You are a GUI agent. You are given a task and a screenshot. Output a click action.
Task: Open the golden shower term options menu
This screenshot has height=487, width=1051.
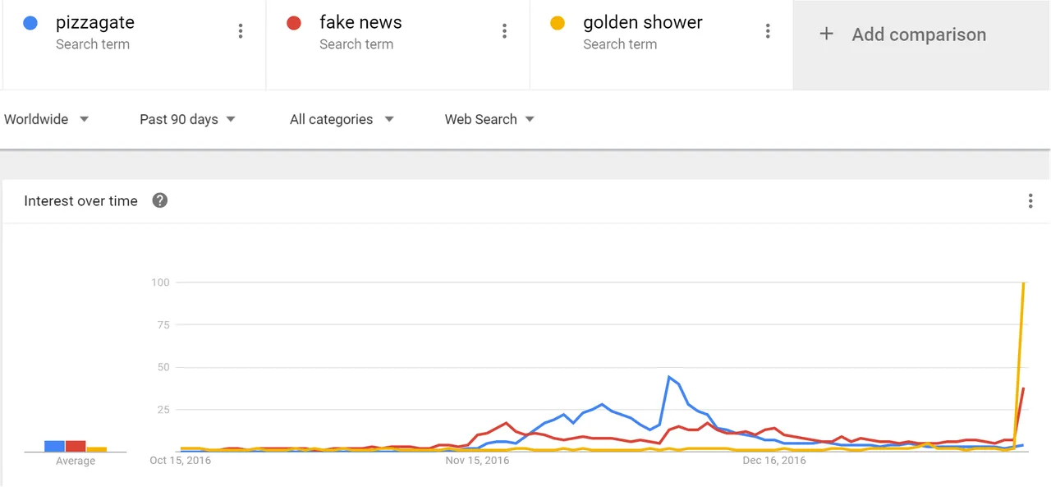(x=768, y=31)
